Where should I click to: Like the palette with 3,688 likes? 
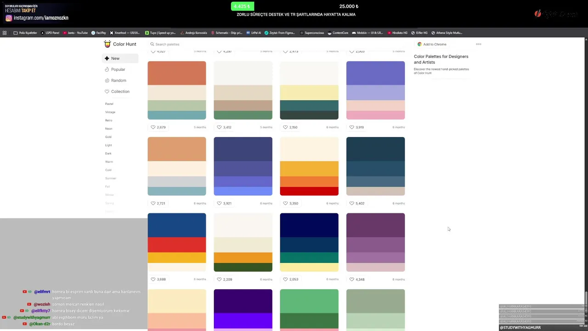158,279
